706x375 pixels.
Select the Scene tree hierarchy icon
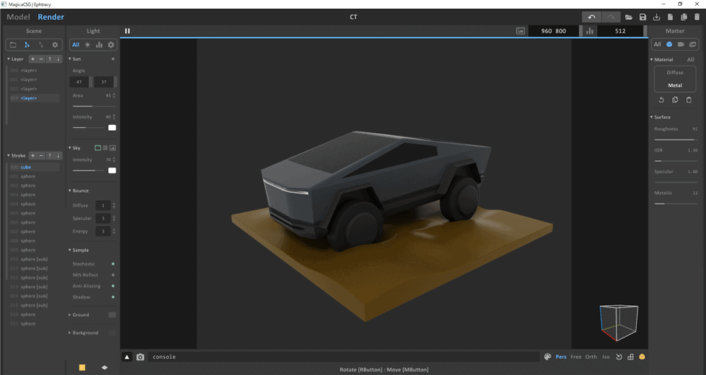point(27,45)
